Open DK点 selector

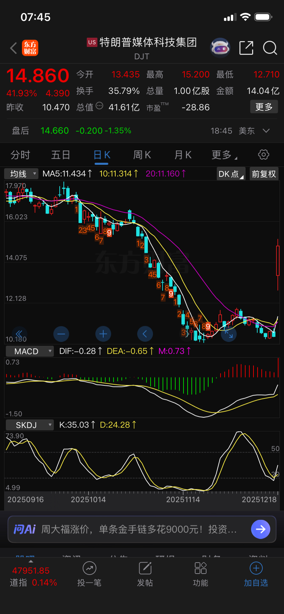point(231,174)
